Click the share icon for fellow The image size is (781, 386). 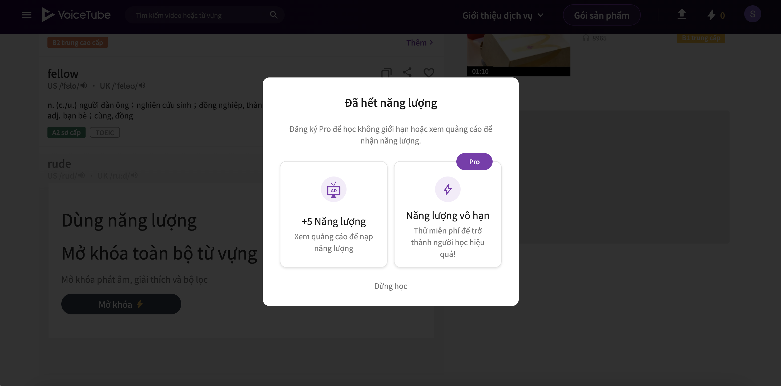pyautogui.click(x=407, y=72)
